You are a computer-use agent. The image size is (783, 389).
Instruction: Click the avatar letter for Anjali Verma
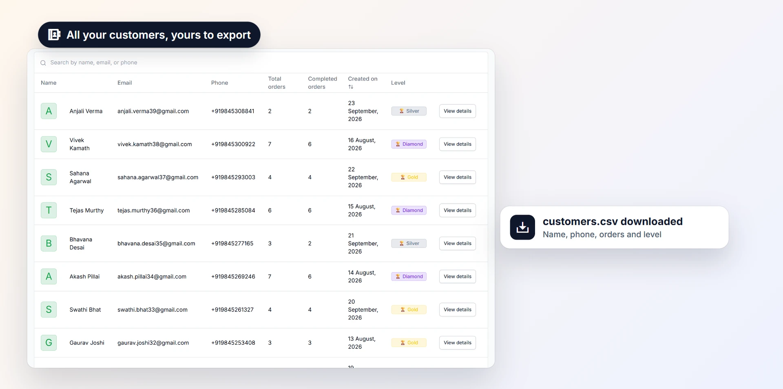pos(49,111)
